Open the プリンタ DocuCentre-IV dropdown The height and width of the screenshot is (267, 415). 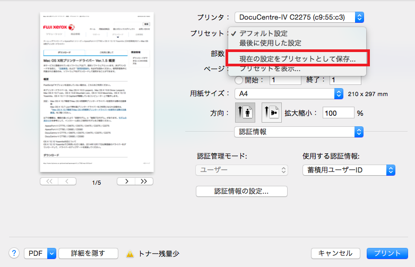click(x=299, y=18)
